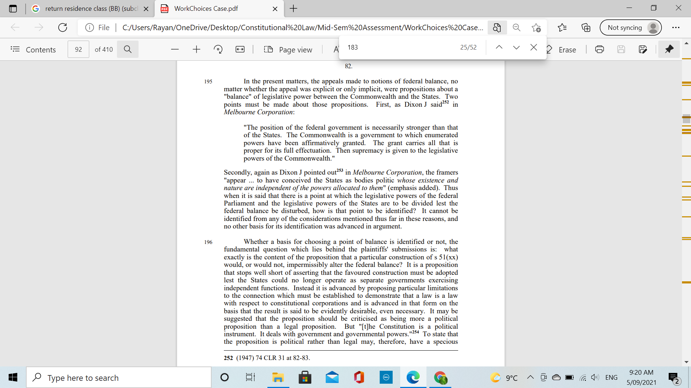Click the page number field showing 92
Screen dimensions: 691x388
pos(78,49)
